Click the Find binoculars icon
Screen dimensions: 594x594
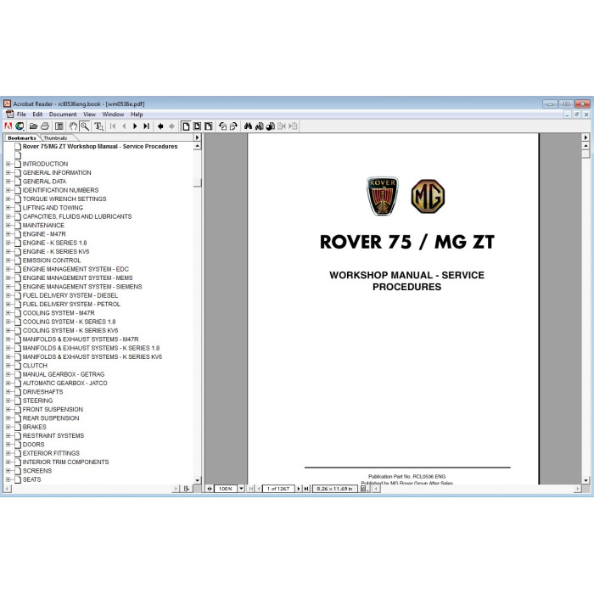[248, 126]
